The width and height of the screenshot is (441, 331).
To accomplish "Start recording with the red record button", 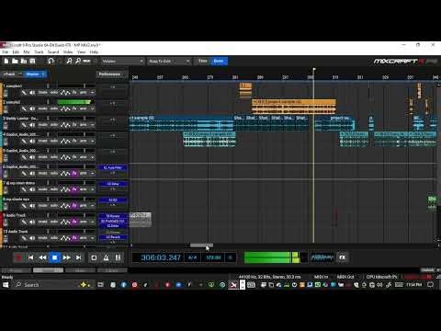I will [18, 257].
